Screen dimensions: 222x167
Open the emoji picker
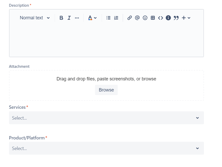[x=145, y=18]
